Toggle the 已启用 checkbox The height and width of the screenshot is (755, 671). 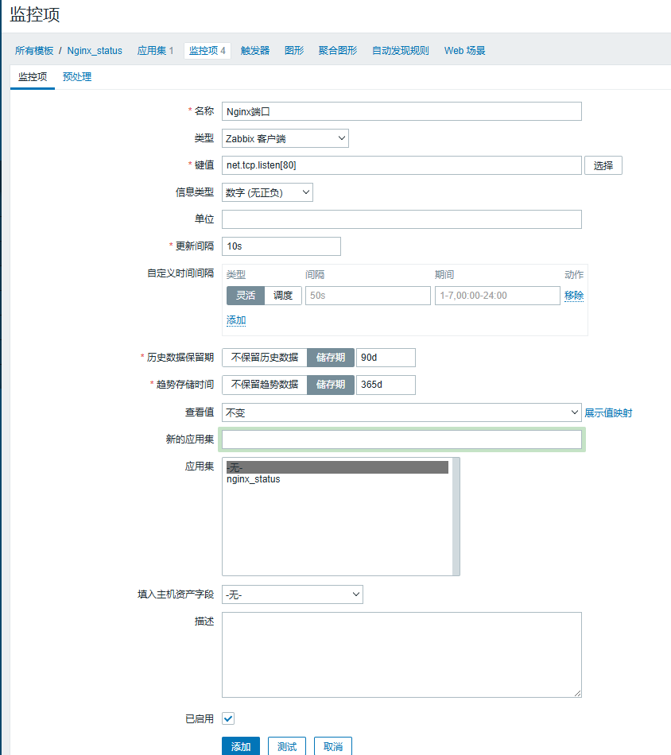tap(228, 718)
